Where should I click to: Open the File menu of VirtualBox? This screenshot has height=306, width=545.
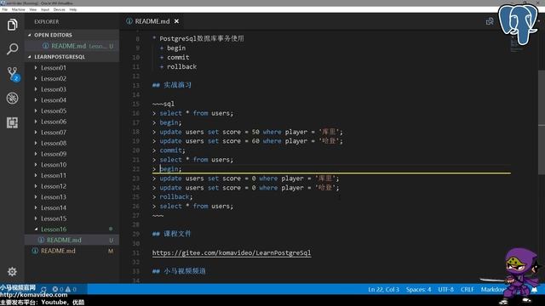coord(5,9)
